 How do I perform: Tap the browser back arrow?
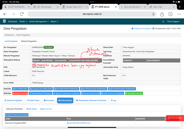point(5,14)
